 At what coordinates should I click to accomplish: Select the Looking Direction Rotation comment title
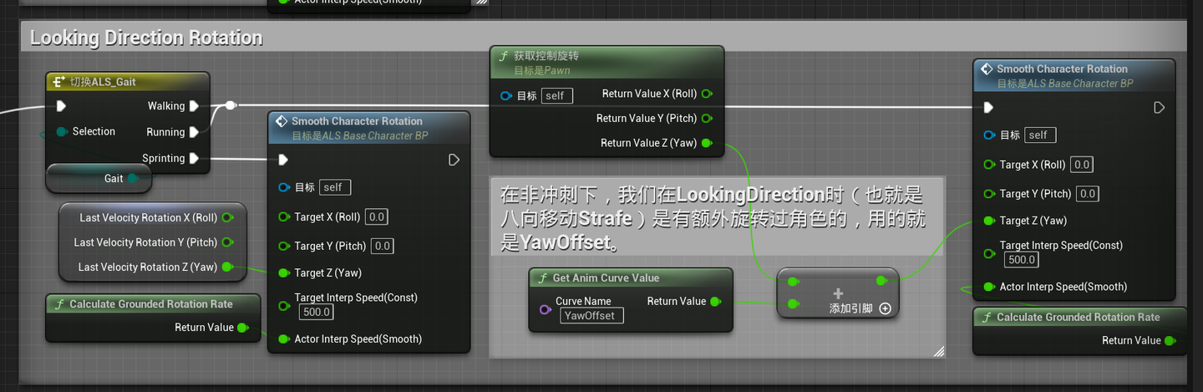pyautogui.click(x=146, y=38)
